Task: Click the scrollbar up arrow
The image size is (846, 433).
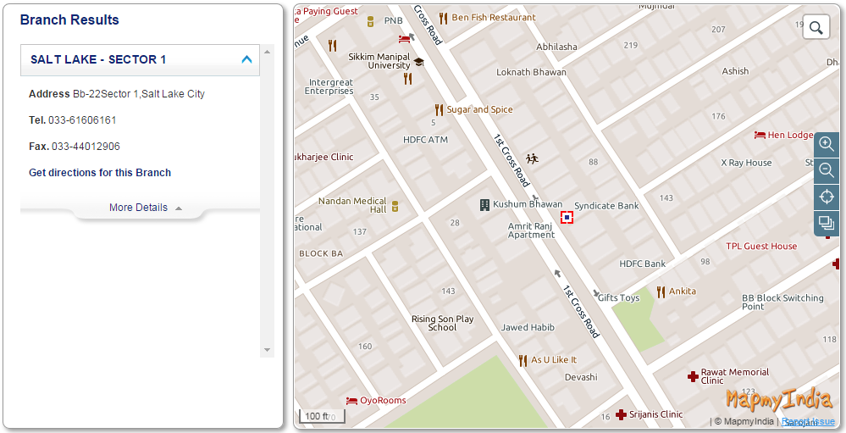Action: (x=268, y=52)
